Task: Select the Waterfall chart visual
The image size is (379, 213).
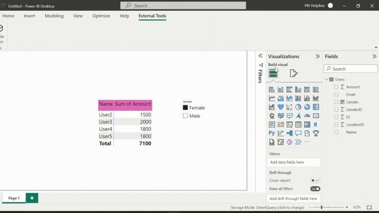Action: click(x=272, y=107)
